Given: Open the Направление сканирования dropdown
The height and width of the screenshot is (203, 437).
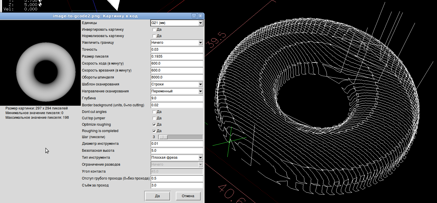Looking at the screenshot, I should 177,91.
